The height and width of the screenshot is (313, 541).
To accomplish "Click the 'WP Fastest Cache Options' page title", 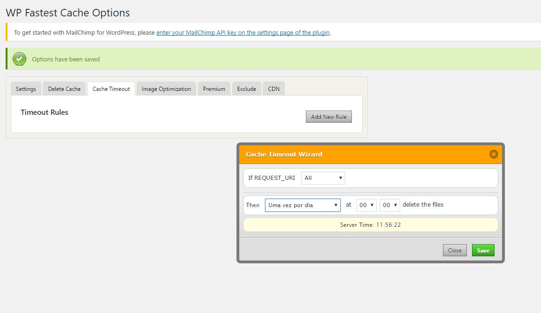I will (x=68, y=13).
